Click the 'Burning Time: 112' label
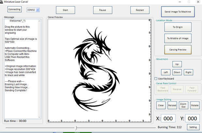 (x=170, y=127)
